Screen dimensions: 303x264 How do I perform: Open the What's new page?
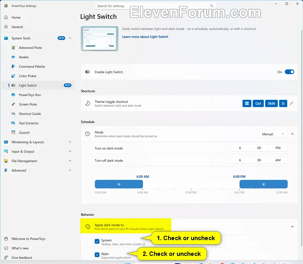click(x=38, y=248)
